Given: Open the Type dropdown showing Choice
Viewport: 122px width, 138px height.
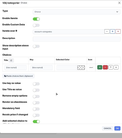Looking at the screenshot, I should tap(77, 12).
